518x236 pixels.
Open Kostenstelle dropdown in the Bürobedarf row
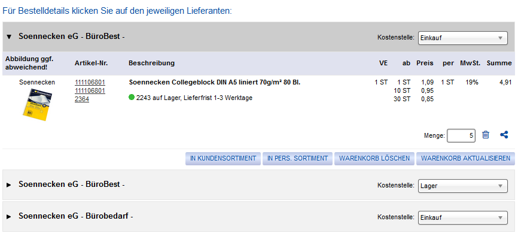tap(462, 217)
